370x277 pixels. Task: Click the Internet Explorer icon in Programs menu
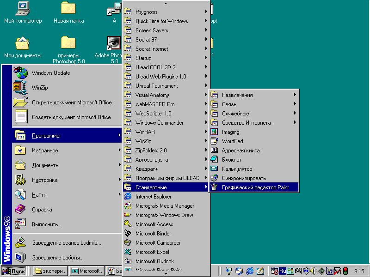point(128,196)
